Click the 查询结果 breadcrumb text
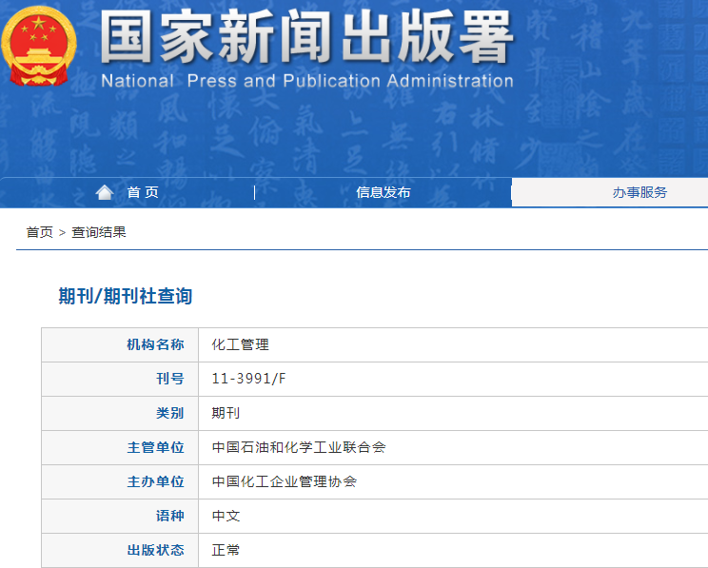This screenshot has width=708, height=568. coord(99,232)
